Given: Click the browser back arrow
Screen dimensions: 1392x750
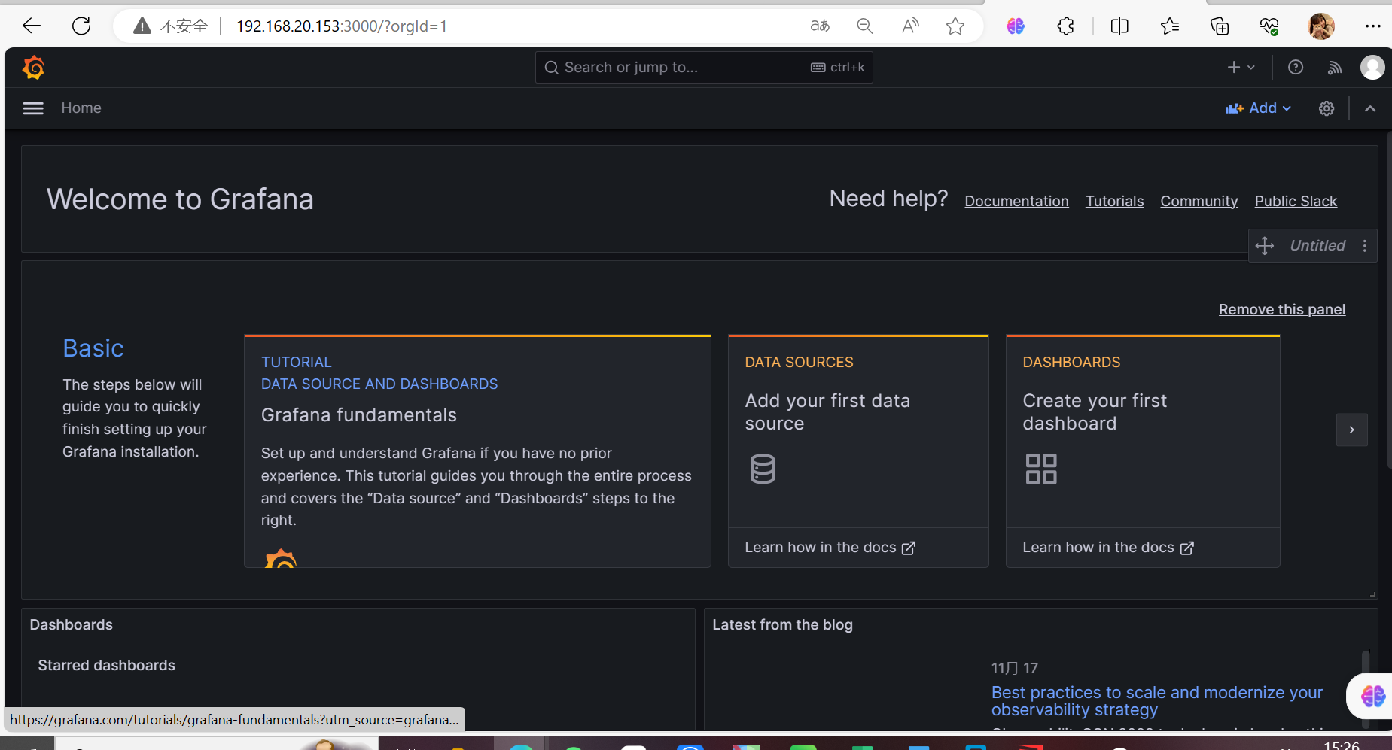Looking at the screenshot, I should pos(32,26).
